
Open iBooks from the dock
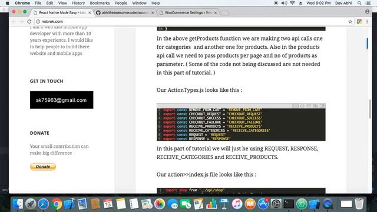(250, 204)
